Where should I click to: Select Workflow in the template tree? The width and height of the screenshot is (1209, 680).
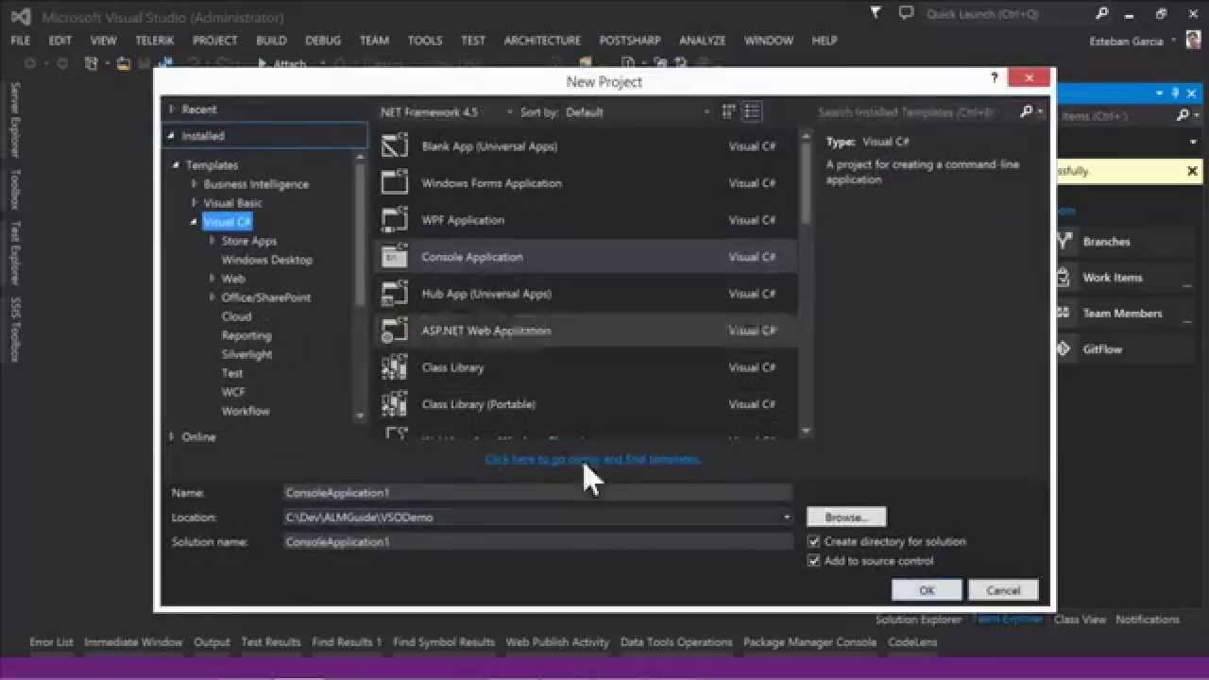[246, 411]
